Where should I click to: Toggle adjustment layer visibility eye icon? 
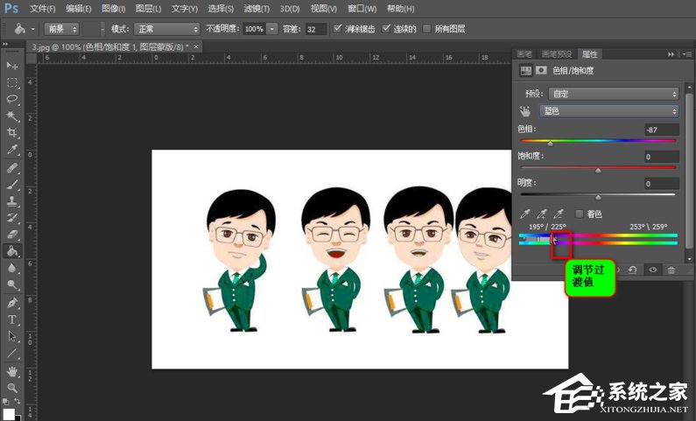pyautogui.click(x=652, y=270)
